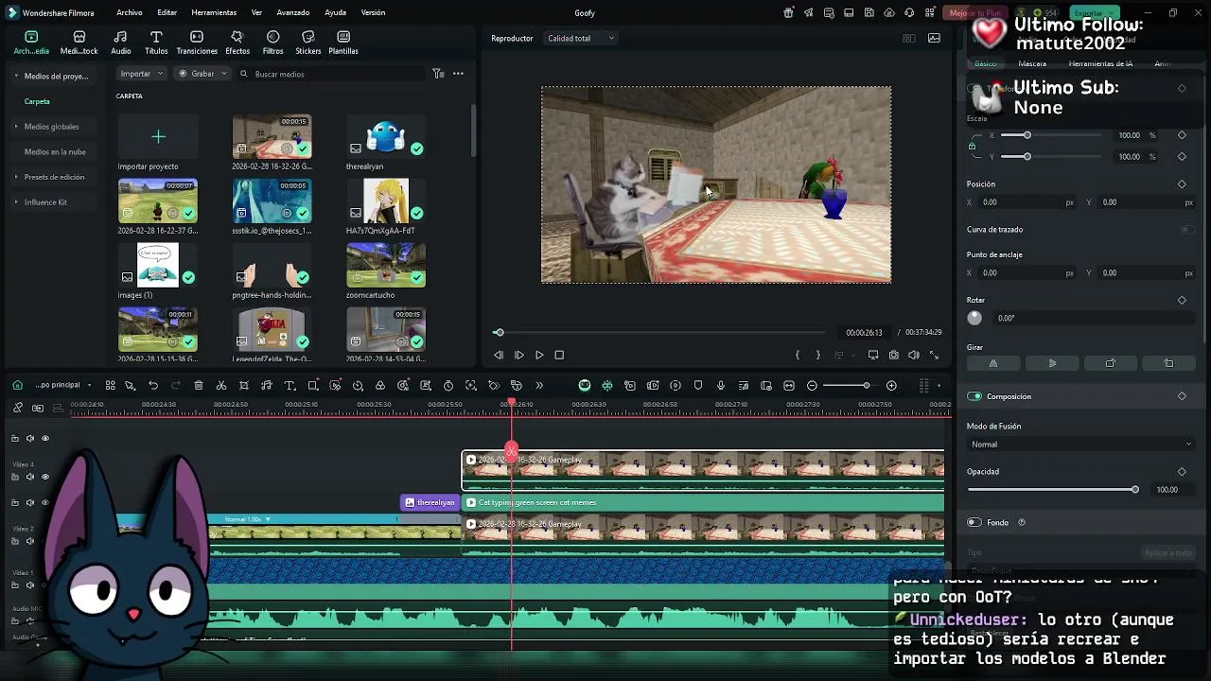The height and width of the screenshot is (681, 1211).
Task: Click the Scale X slider handle
Action: (1027, 135)
